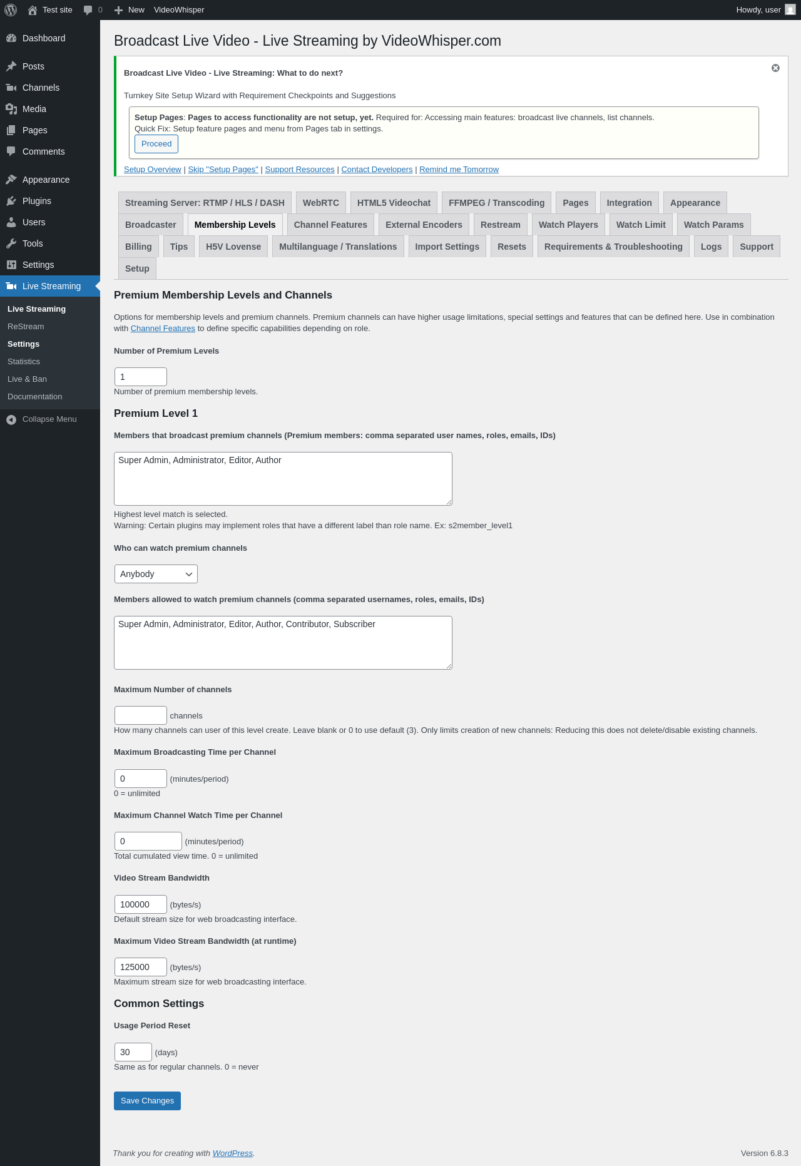The image size is (801, 1166).
Task: Click the Posts pin icon
Action: click(11, 66)
